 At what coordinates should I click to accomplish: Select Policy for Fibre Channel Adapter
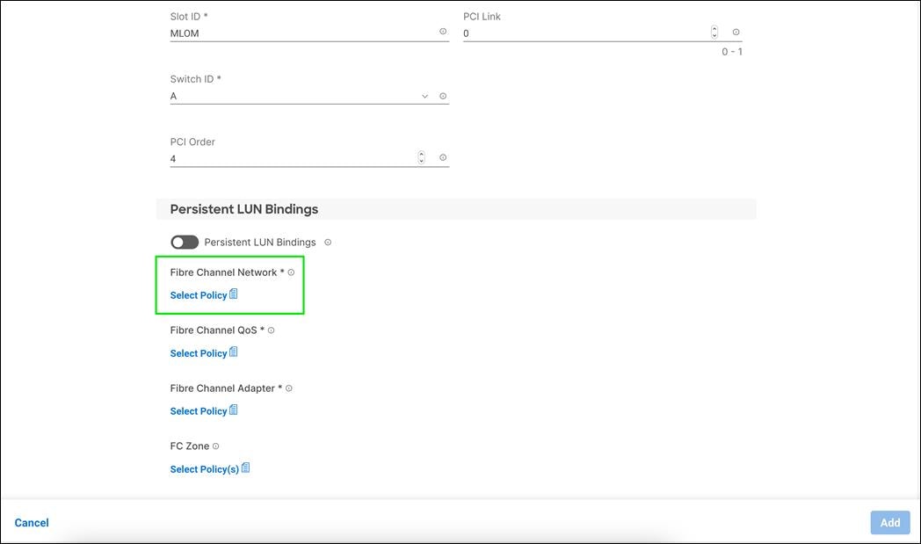tap(199, 411)
